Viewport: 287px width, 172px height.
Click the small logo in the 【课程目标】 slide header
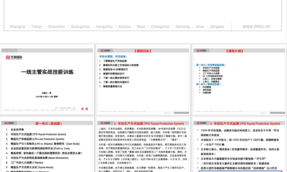[x=105, y=51]
